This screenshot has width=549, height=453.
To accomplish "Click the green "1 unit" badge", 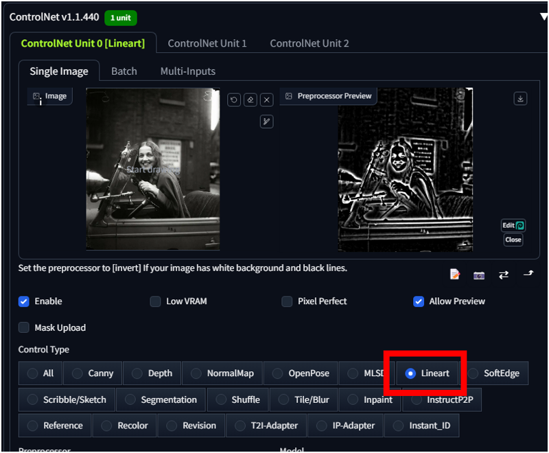I will click(121, 18).
